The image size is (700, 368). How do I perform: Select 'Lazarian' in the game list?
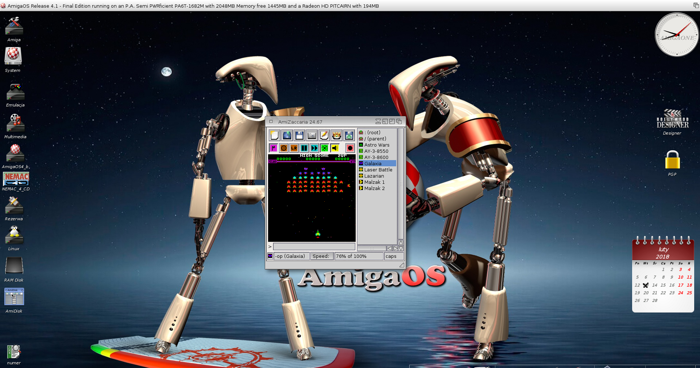pyautogui.click(x=377, y=176)
